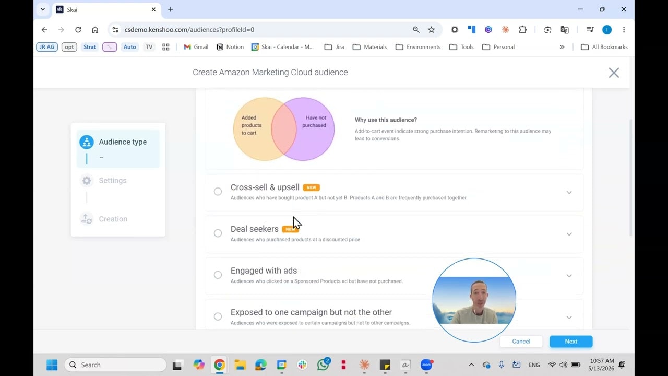668x376 pixels.
Task: Click the presenter webcam video bubble
Action: 474,300
